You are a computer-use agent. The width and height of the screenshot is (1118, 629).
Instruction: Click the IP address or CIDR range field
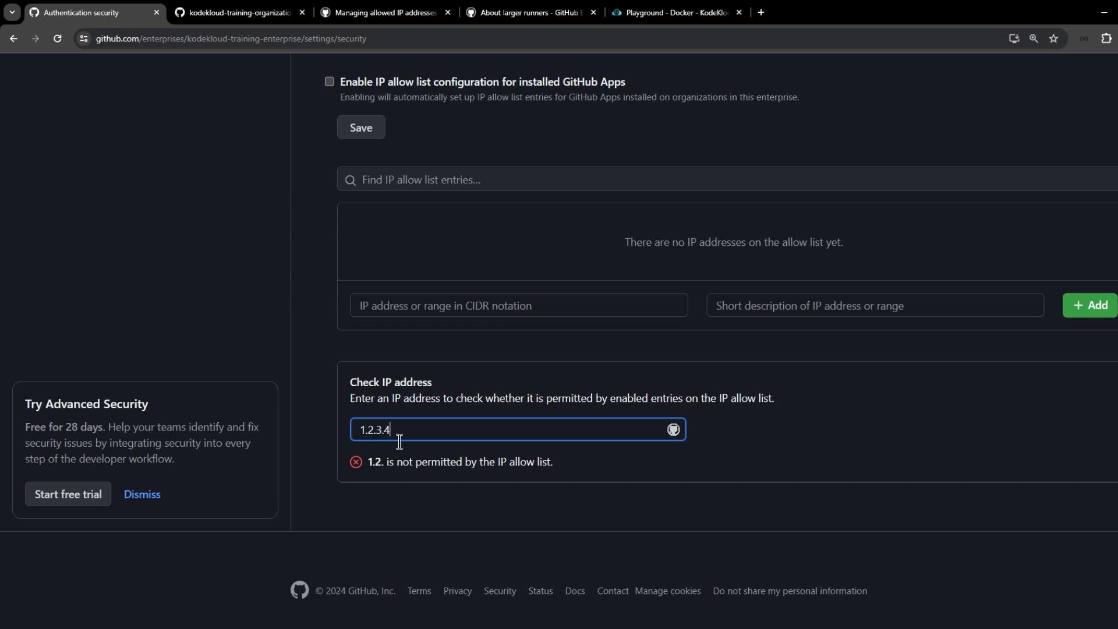tap(518, 305)
